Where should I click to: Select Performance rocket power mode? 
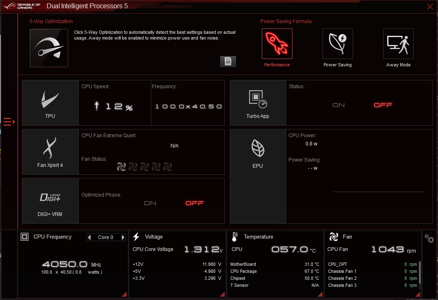pyautogui.click(x=277, y=44)
